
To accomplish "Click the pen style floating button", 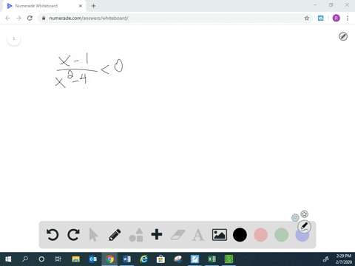I will pos(305,227).
